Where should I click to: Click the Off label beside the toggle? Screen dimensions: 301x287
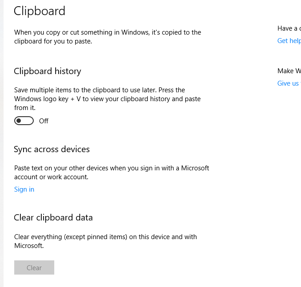[44, 121]
